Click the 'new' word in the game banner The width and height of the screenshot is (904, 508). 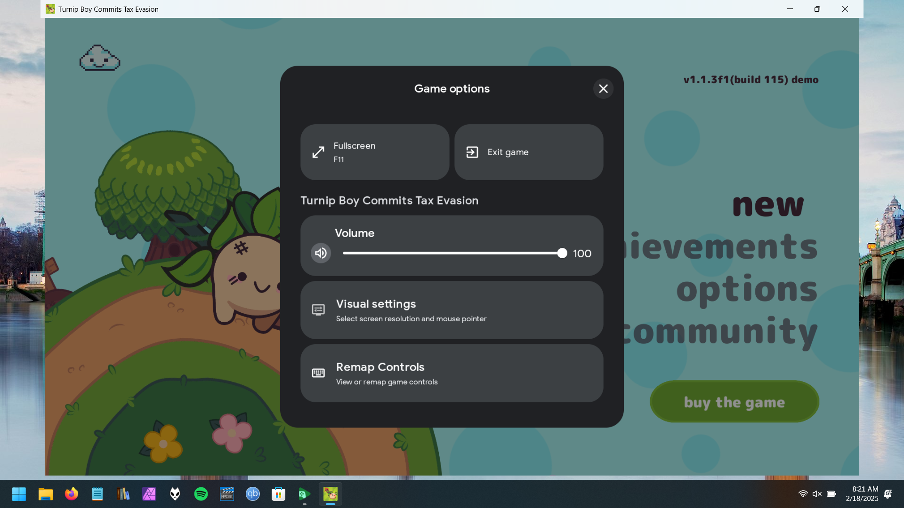pyautogui.click(x=768, y=205)
